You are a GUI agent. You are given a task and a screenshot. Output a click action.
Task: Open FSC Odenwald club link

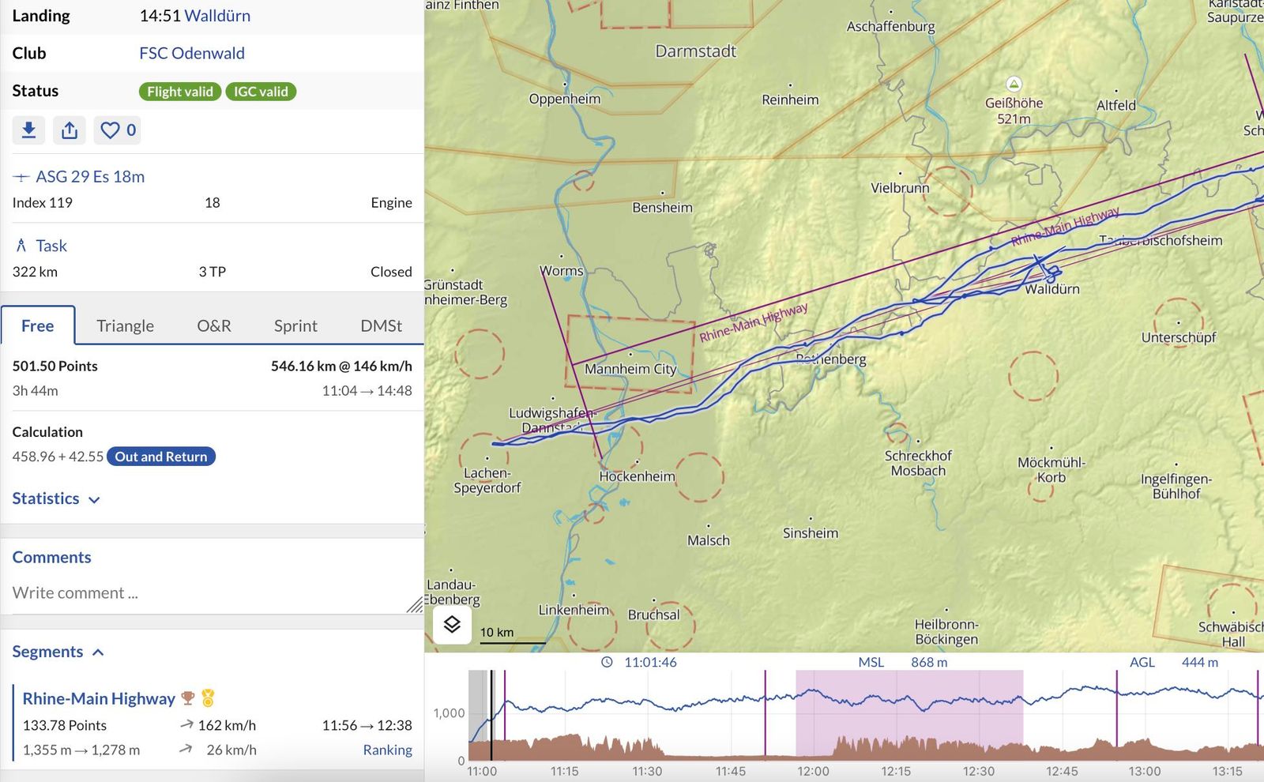coord(192,53)
